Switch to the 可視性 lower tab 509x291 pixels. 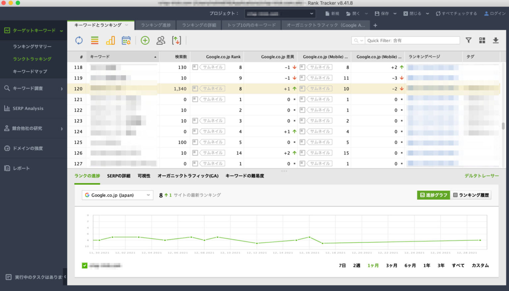(144, 176)
